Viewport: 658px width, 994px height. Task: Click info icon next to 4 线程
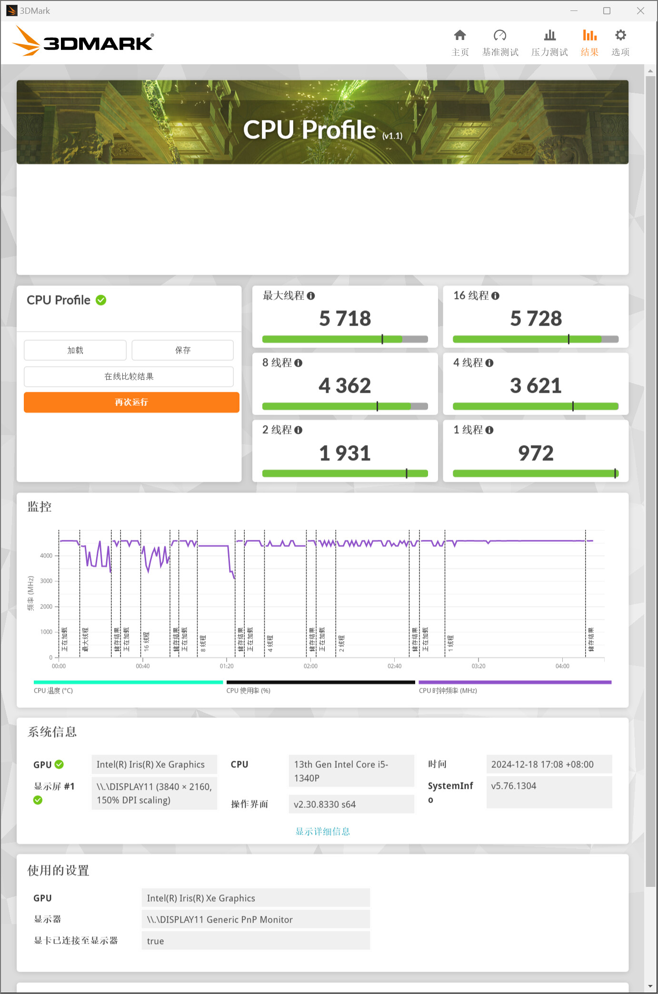pyautogui.click(x=489, y=363)
